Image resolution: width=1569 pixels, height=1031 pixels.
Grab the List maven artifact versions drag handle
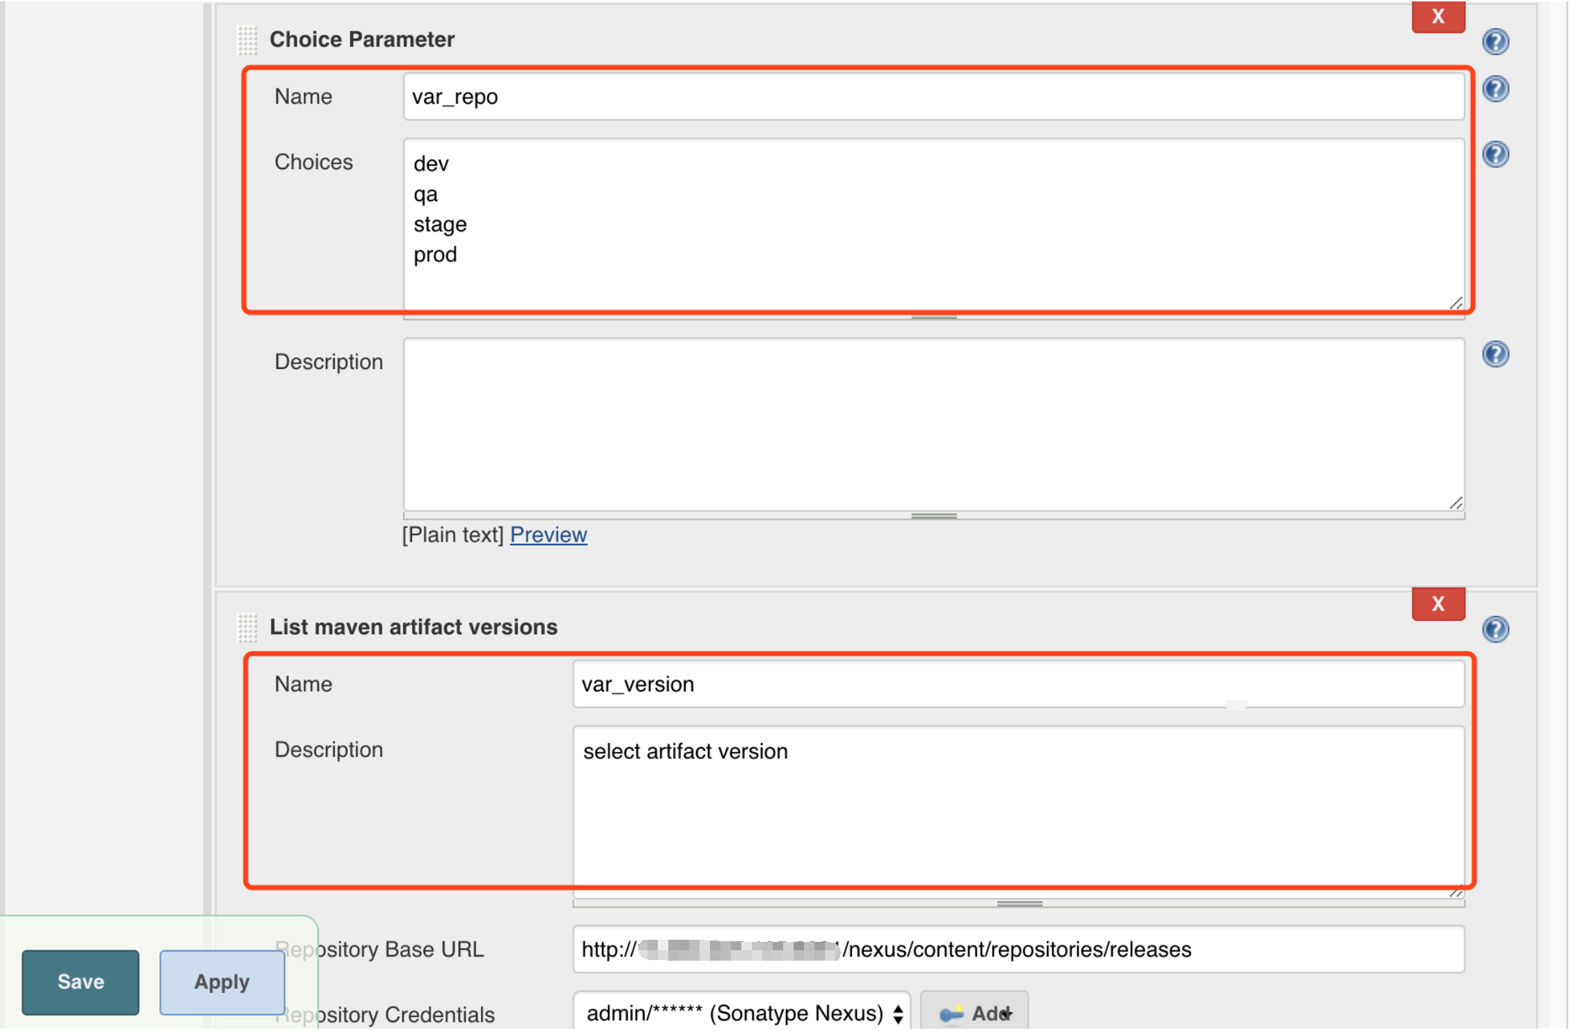[247, 628]
